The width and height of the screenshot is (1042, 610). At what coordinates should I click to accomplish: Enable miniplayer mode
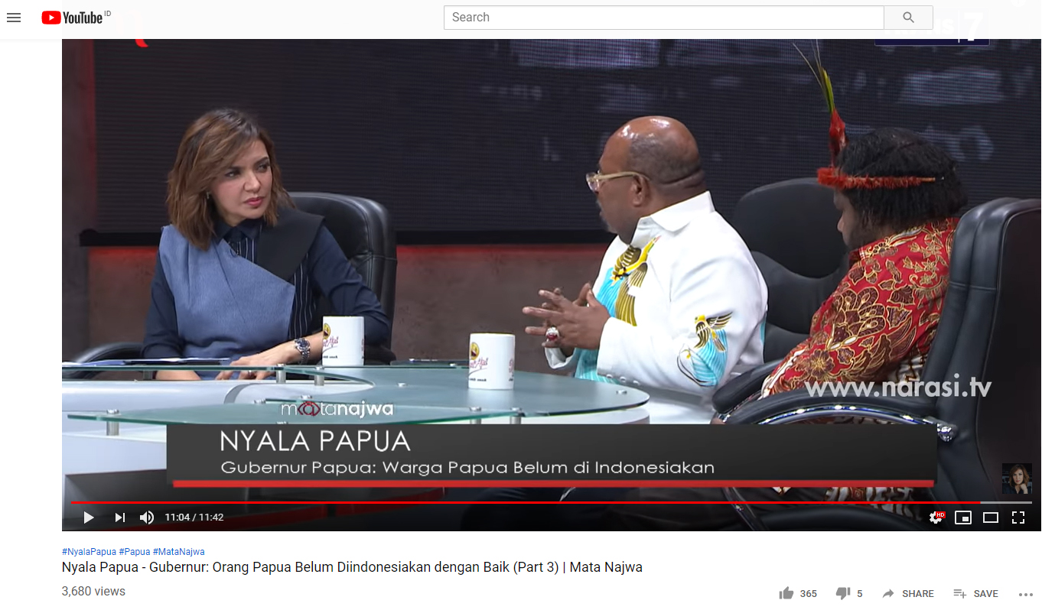point(963,518)
